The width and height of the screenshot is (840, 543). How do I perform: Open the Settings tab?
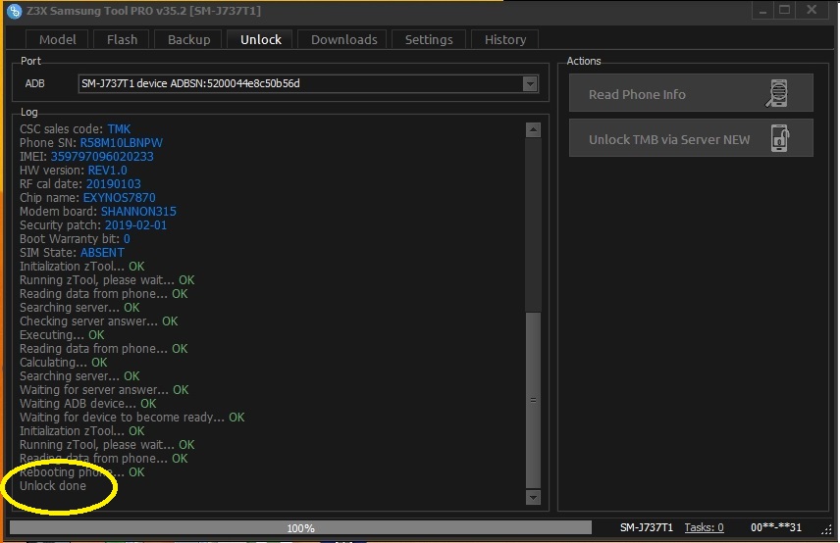tap(429, 39)
